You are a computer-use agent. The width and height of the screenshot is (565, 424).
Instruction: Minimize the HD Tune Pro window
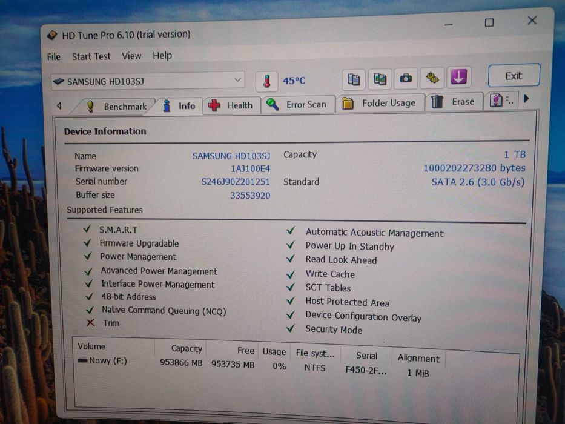pos(448,24)
